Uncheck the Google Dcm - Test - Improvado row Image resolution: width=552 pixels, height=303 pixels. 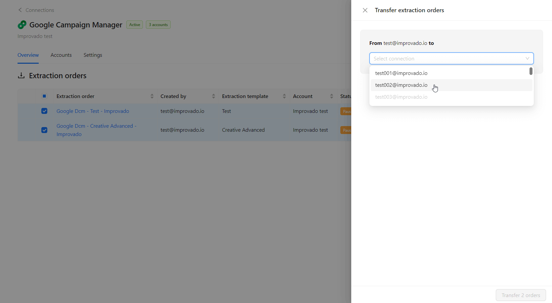click(44, 111)
